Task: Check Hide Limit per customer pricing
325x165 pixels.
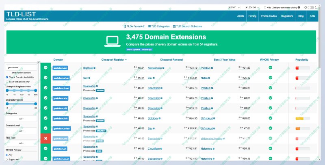Action: 265,7
